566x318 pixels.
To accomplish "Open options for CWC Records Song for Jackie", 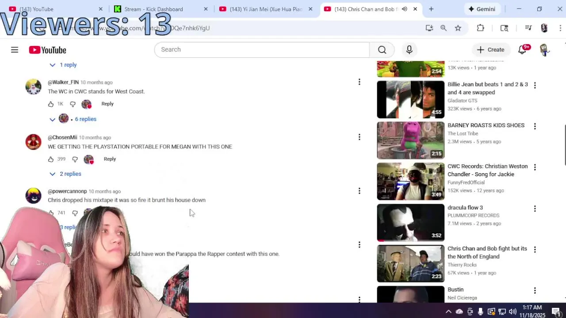I will tap(535, 167).
